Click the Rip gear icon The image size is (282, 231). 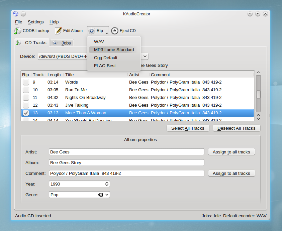pos(92,31)
